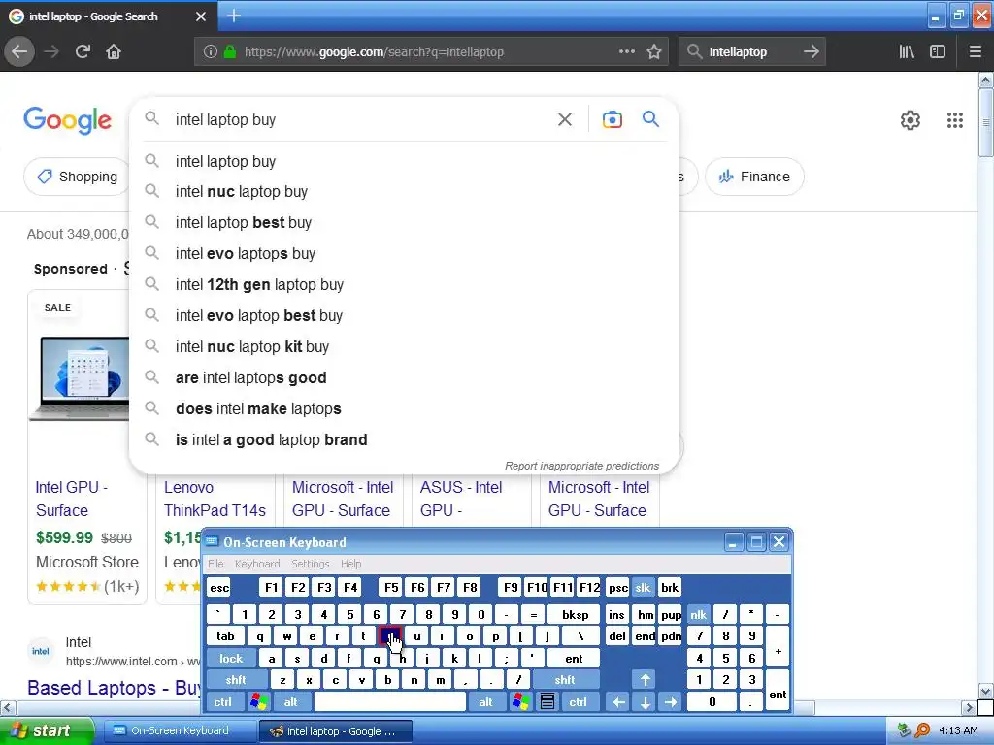This screenshot has height=745, width=994.
Task: Toggle the 'slk' scroll lock key
Action: pyautogui.click(x=643, y=588)
